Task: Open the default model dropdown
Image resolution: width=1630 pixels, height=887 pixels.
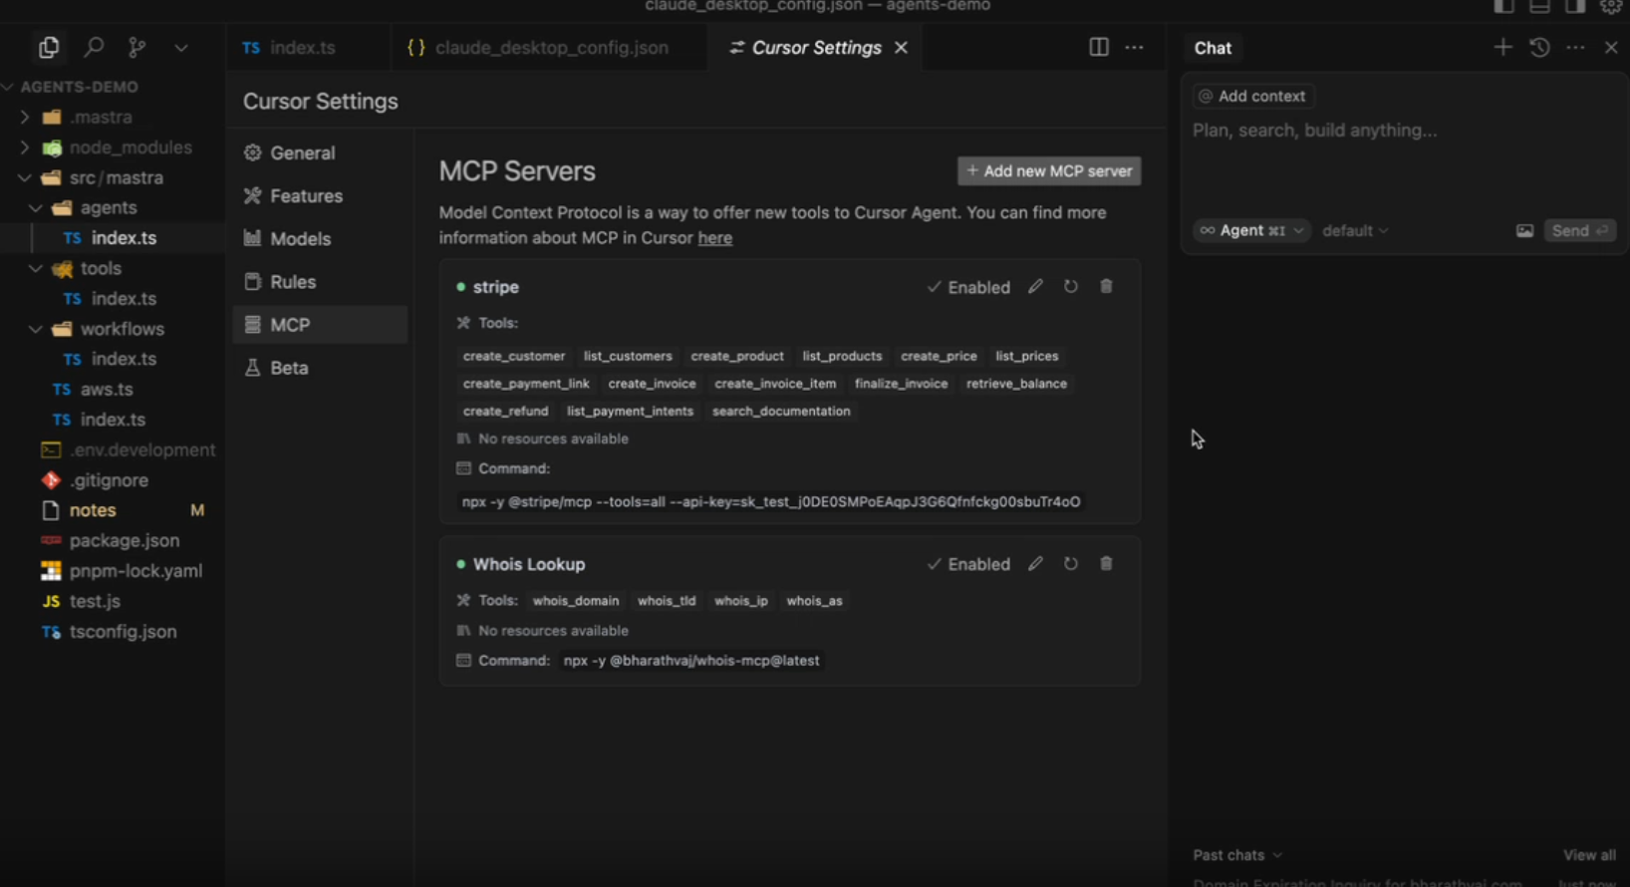Action: (1354, 231)
